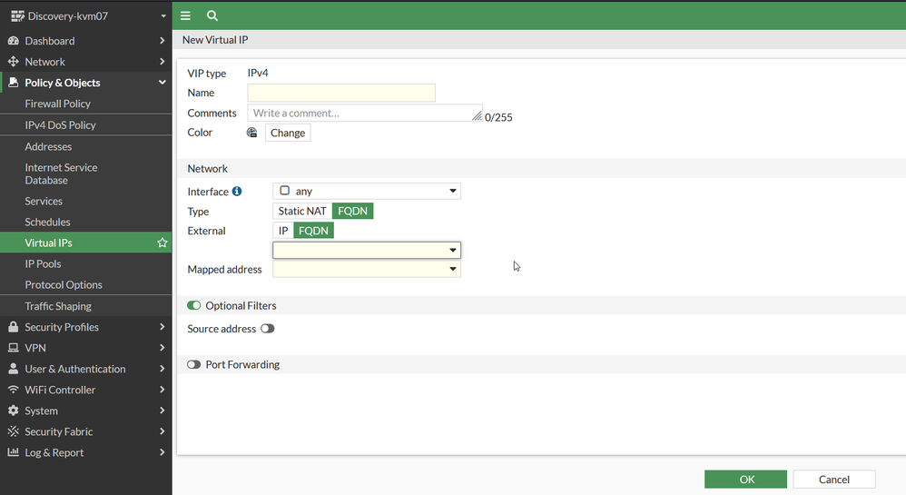Viewport: 906px width, 495px height.
Task: Select IP for External
Action: pyautogui.click(x=283, y=231)
